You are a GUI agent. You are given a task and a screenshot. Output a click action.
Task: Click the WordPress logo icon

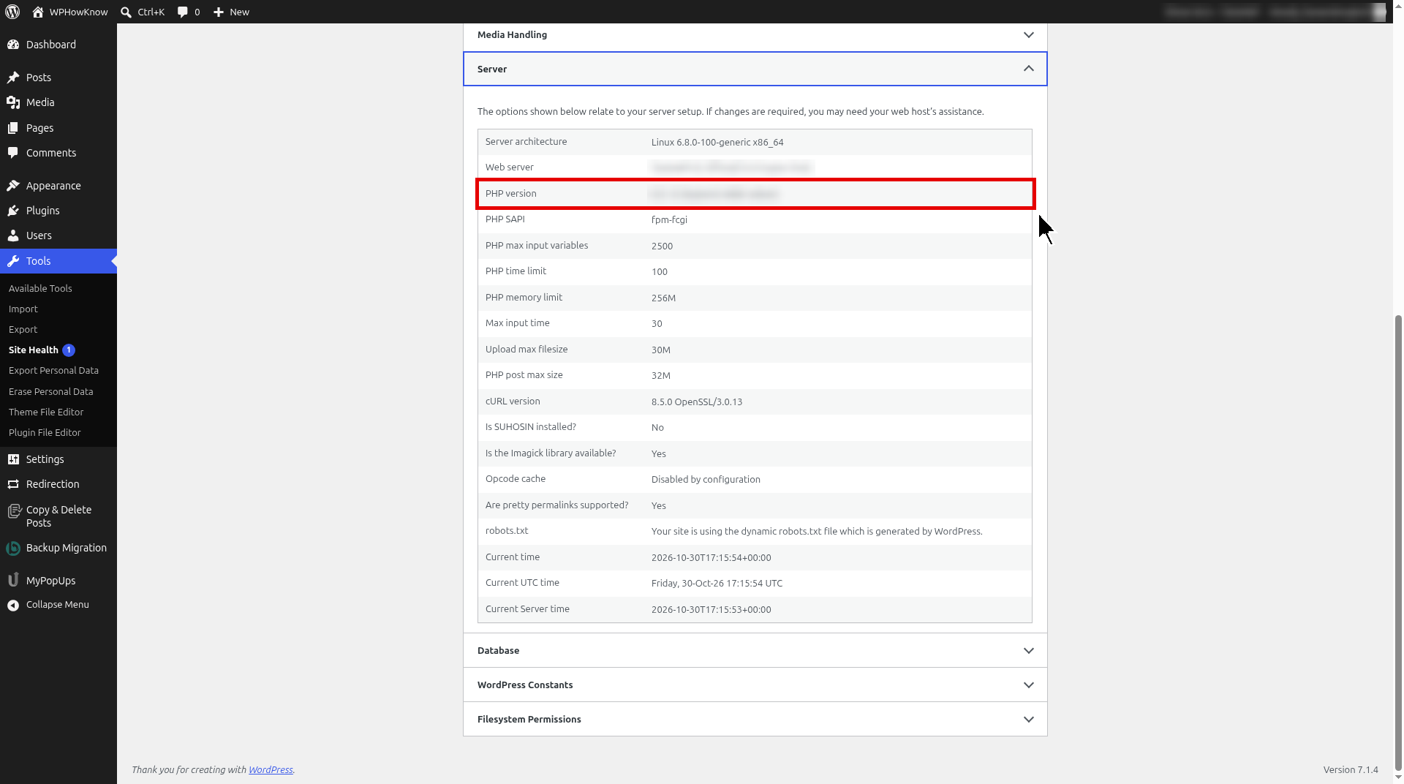[12, 12]
